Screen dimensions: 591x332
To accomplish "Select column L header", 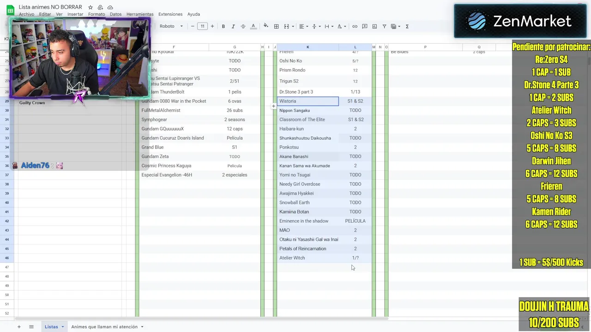I will [355, 47].
